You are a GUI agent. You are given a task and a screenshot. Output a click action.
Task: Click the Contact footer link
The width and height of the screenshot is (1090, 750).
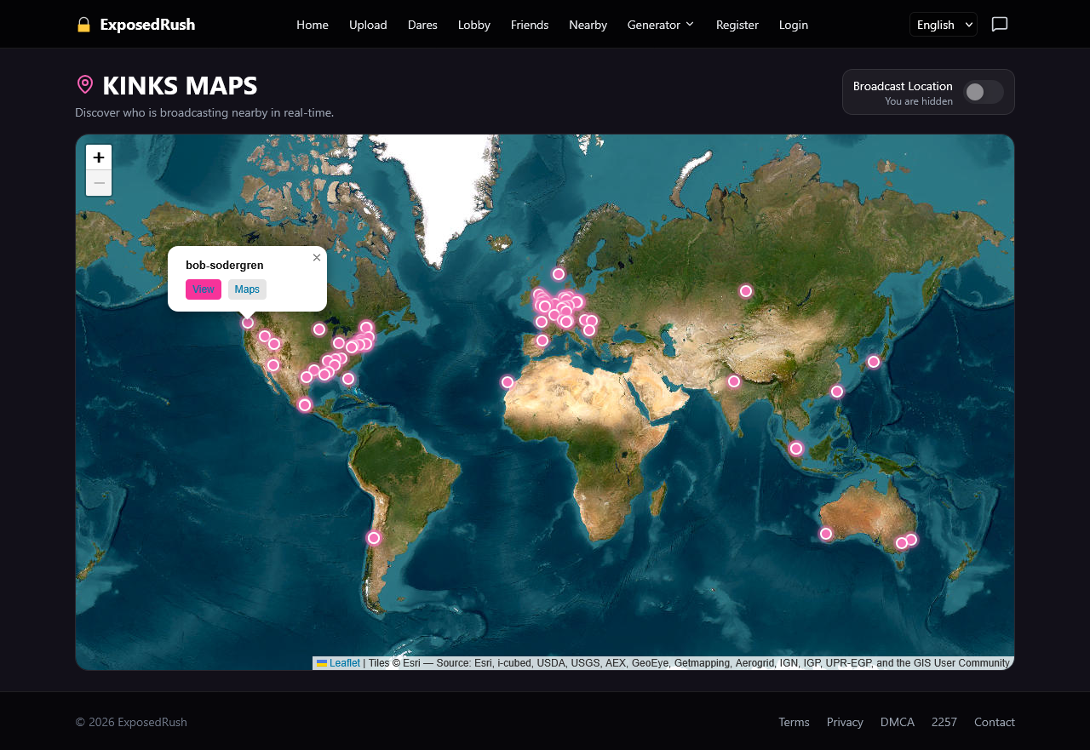[x=995, y=722]
